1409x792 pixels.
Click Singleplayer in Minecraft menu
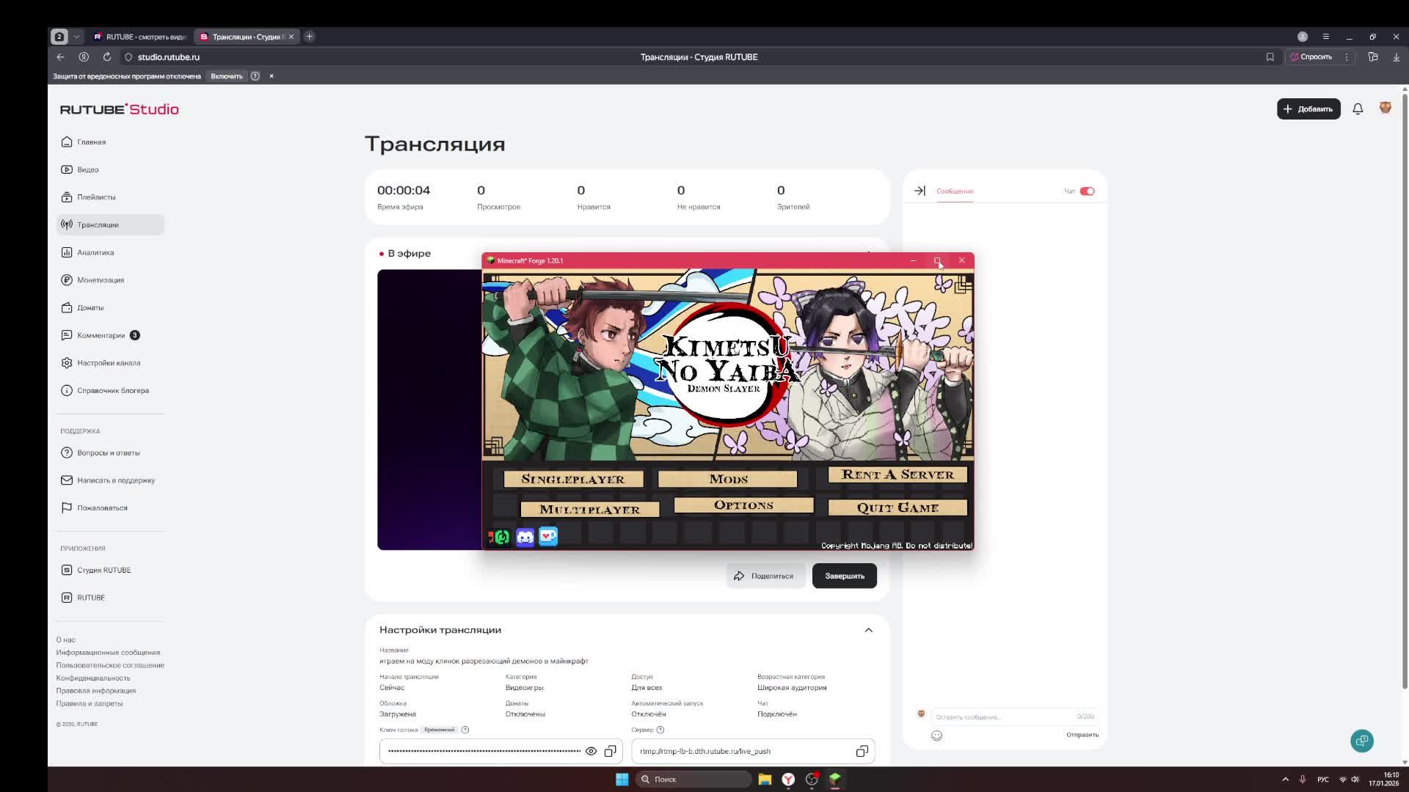[573, 479]
